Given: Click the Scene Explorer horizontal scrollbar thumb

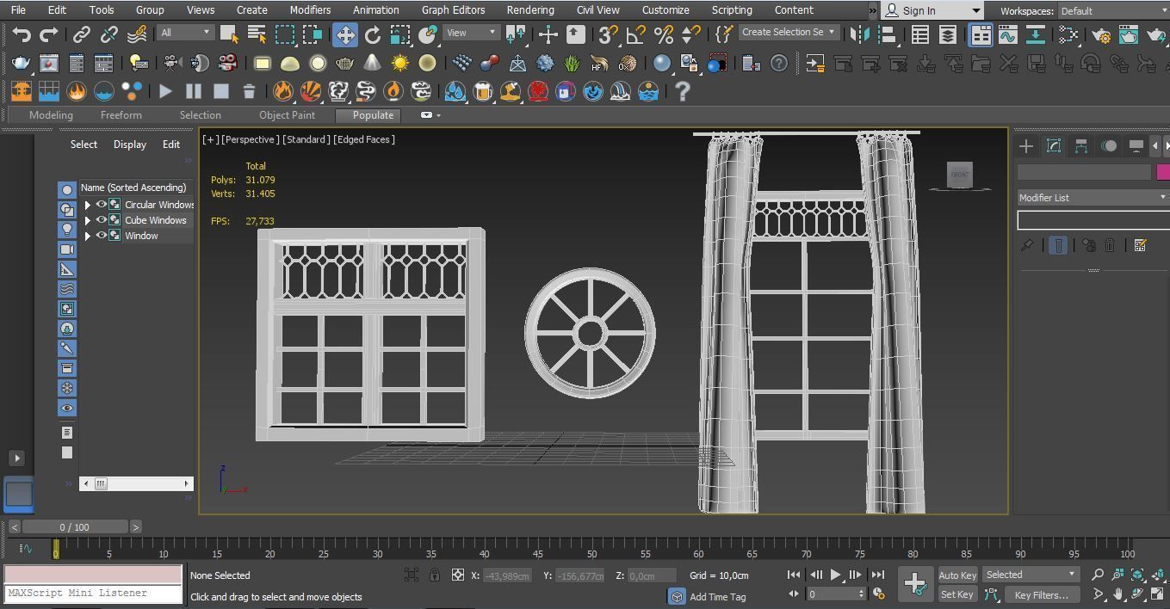Looking at the screenshot, I should 101,483.
